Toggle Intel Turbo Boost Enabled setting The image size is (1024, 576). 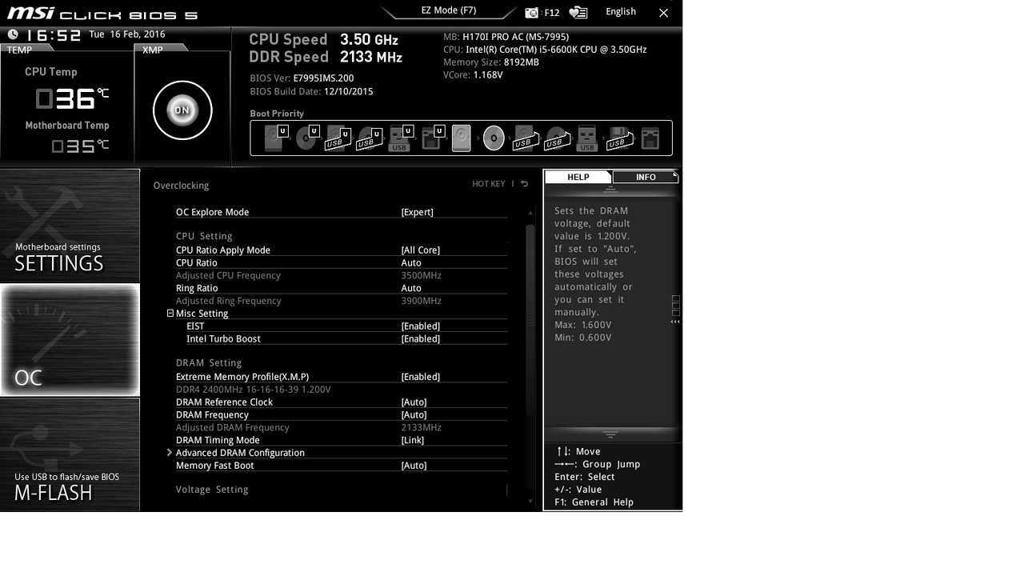pyautogui.click(x=420, y=339)
